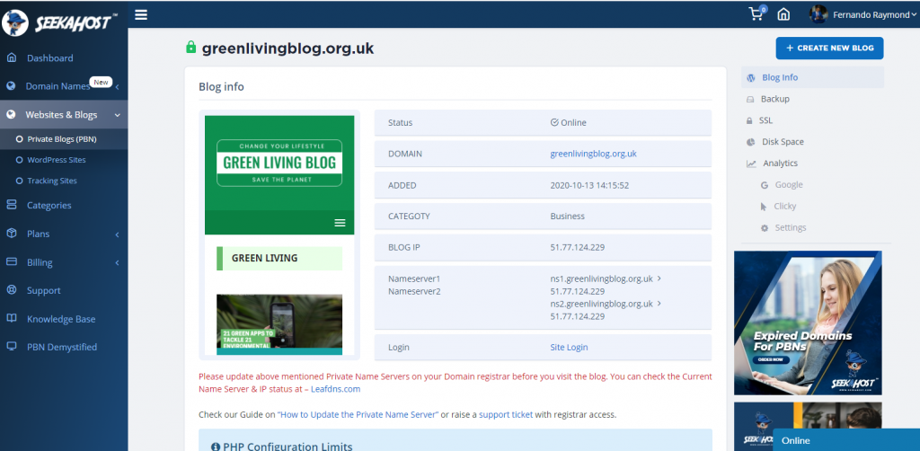920x451 pixels.
Task: Click the PBN Demystified monitor icon
Action: 11,347
